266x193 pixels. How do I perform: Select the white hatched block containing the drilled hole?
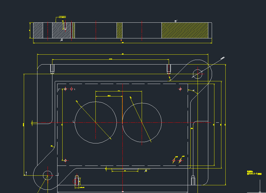[61, 30]
